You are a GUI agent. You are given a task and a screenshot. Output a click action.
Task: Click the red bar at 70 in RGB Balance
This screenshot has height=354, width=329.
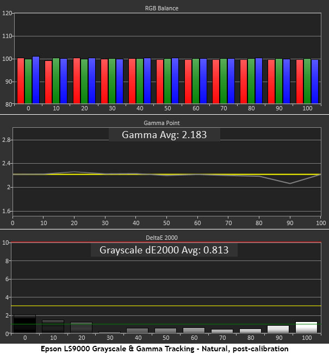[216, 81]
